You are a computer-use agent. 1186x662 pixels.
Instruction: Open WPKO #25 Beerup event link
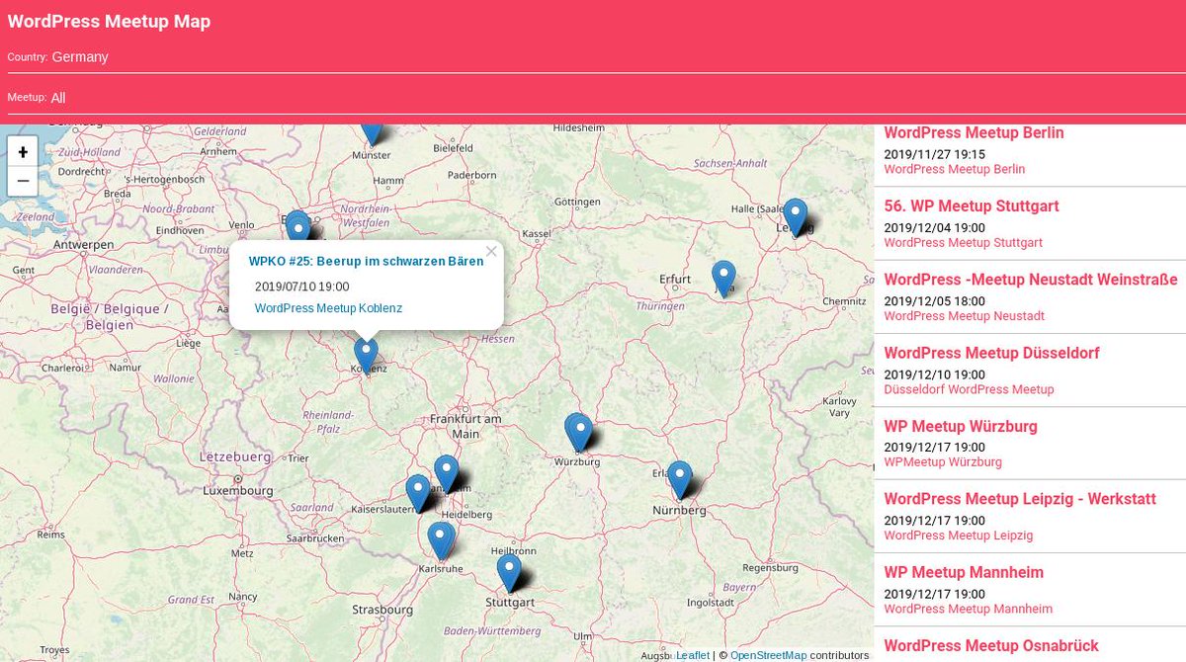366,261
